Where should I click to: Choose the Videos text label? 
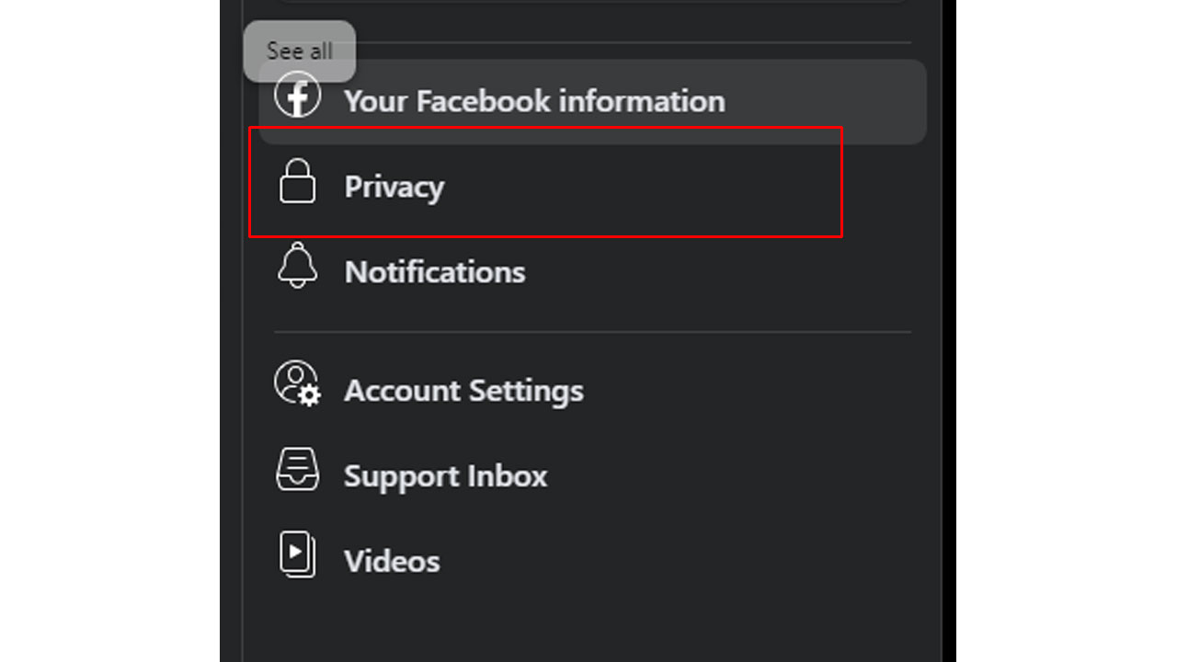tap(392, 561)
